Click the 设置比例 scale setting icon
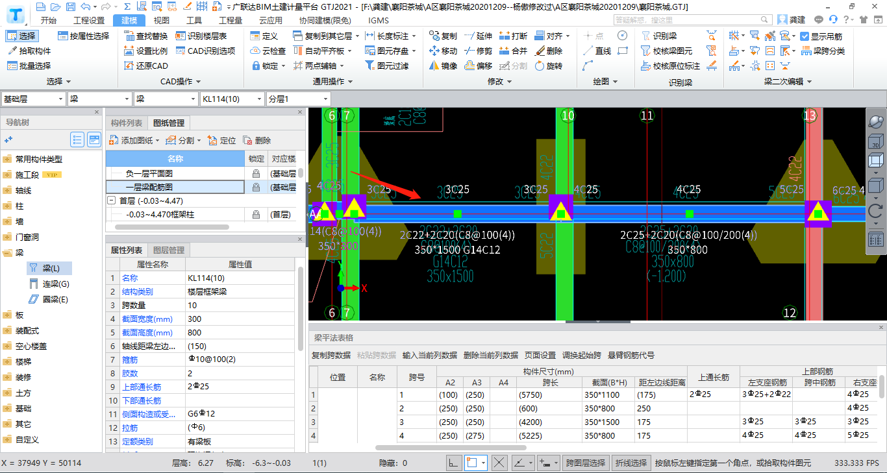887x473 pixels. [129, 51]
